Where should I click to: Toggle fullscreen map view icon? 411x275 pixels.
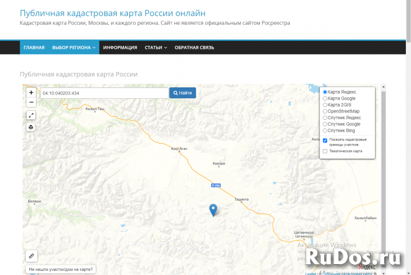(x=31, y=115)
